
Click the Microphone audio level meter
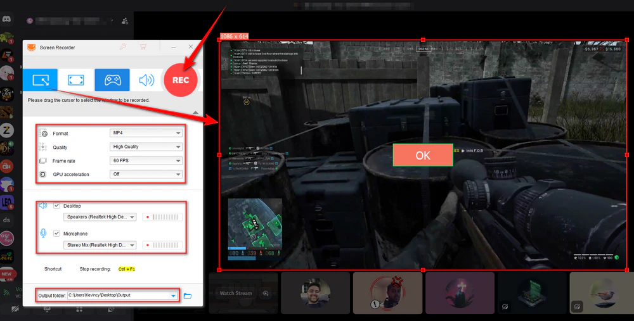162,244
